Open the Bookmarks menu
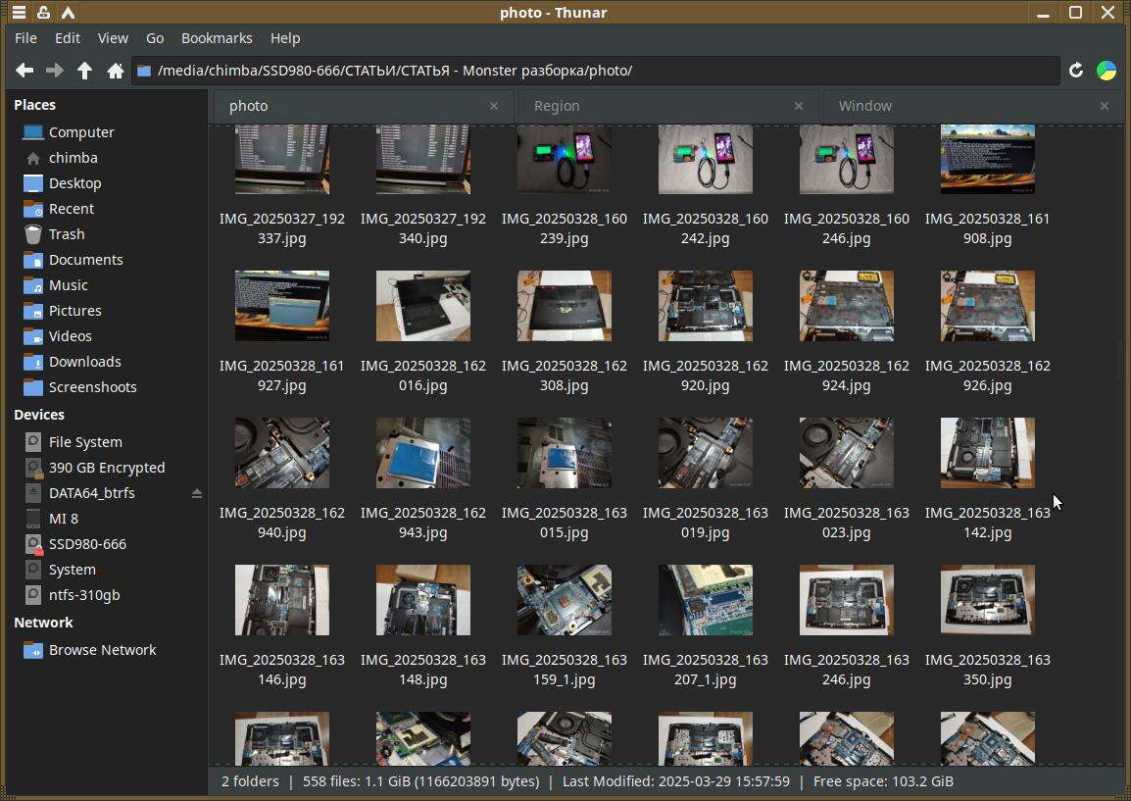The width and height of the screenshot is (1131, 801). 217,38
